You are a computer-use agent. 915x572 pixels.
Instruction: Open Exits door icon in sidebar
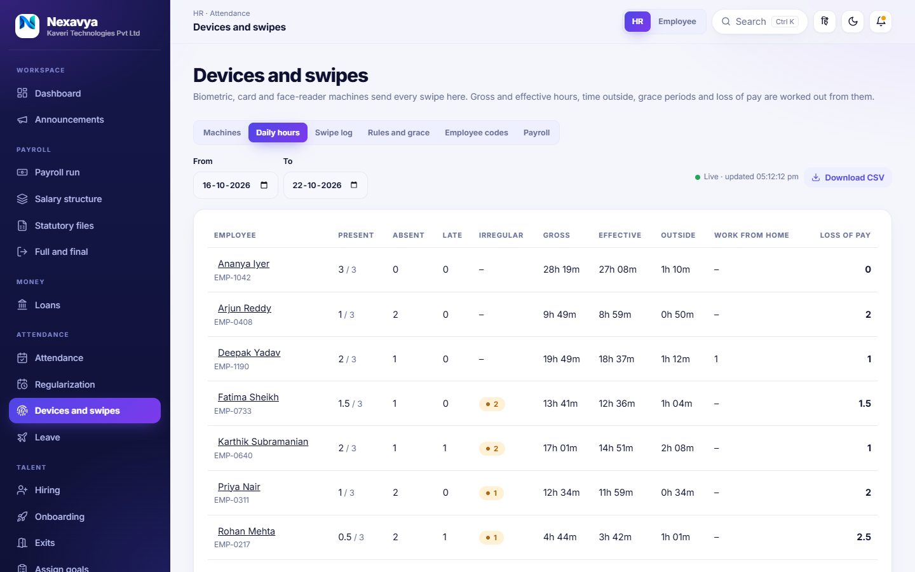click(x=22, y=543)
